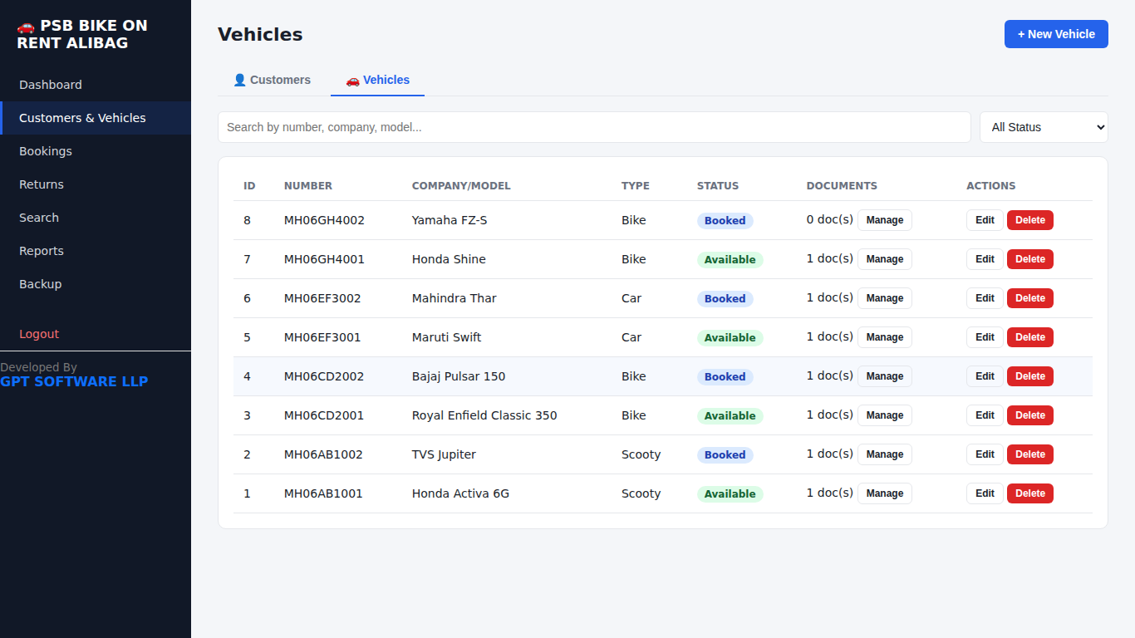The width and height of the screenshot is (1135, 638).
Task: Edit the Honda Activa 6G entry
Action: [x=985, y=493]
